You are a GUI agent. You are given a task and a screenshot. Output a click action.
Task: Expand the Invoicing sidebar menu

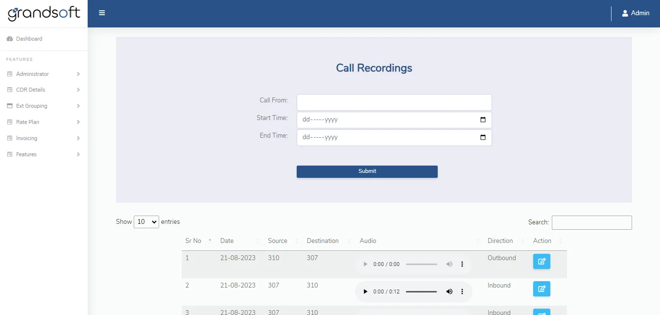click(44, 138)
